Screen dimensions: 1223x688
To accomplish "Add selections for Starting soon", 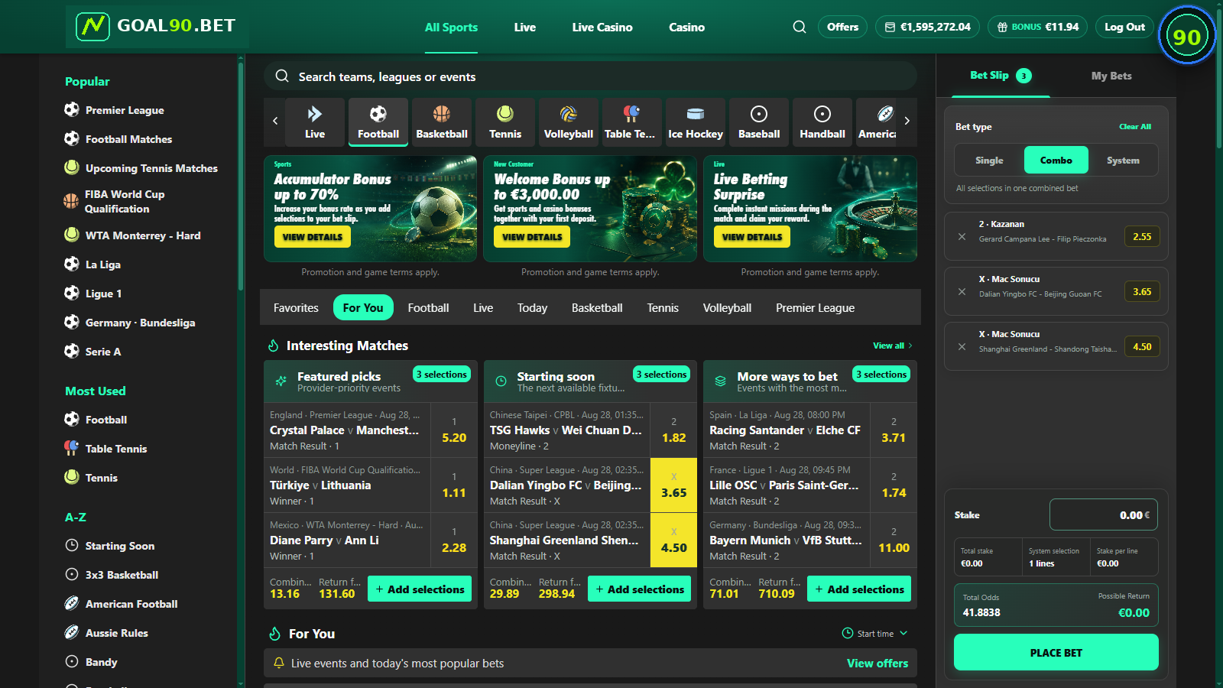I will pyautogui.click(x=640, y=589).
